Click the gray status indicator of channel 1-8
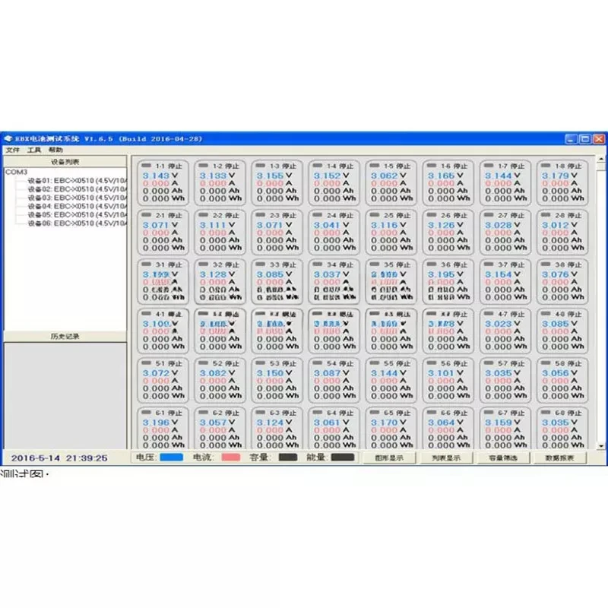 pos(546,166)
